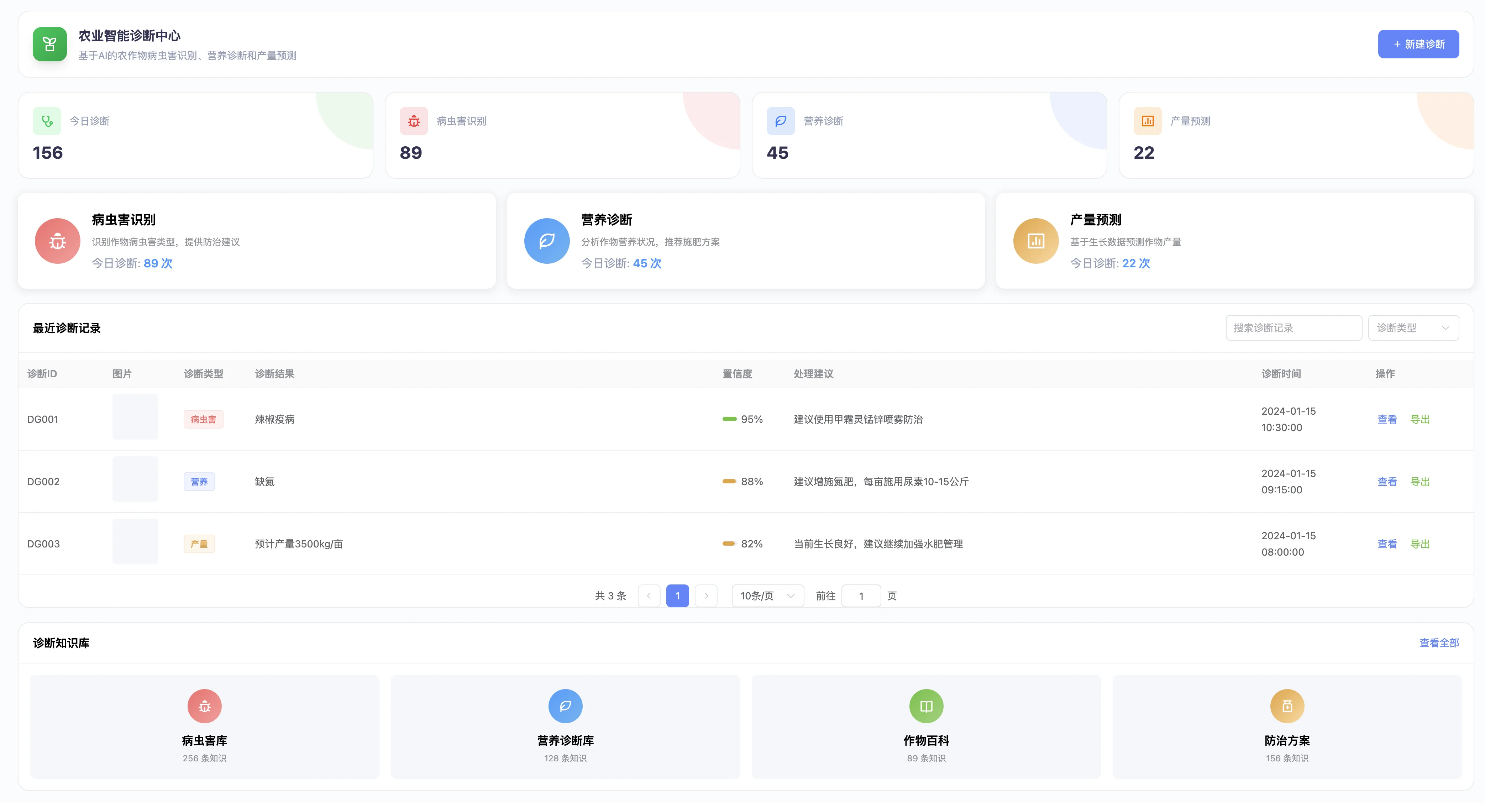
Task: Click the 营养 tag on DG002
Action: [x=199, y=481]
